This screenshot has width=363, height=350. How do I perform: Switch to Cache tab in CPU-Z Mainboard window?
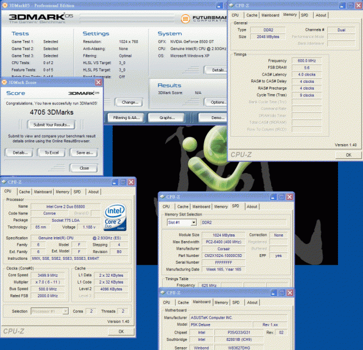(183, 302)
